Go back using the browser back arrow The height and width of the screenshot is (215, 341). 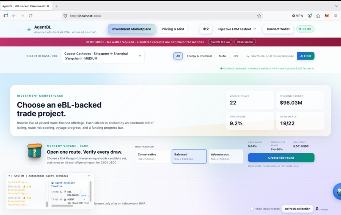tap(14, 16)
